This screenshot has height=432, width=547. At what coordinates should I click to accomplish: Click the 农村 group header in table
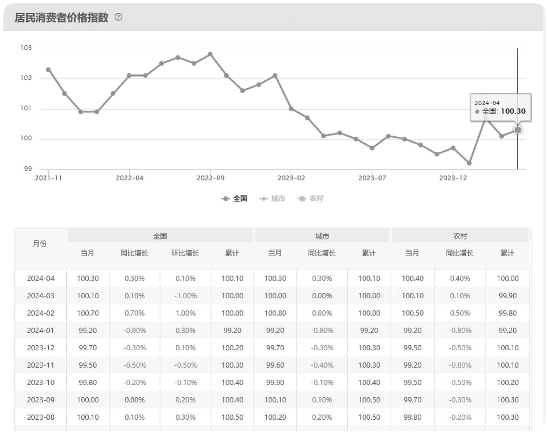(460, 236)
